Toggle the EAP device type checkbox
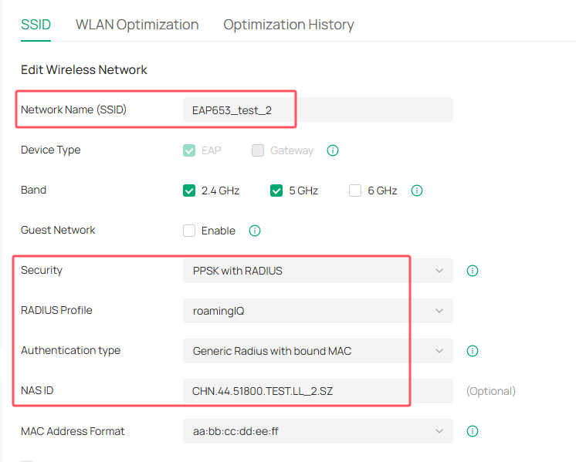Screen dimensions: 576x462 tap(189, 150)
